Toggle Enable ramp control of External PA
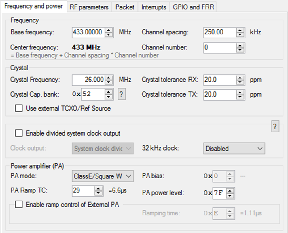The width and height of the screenshot is (288, 233). 19,205
